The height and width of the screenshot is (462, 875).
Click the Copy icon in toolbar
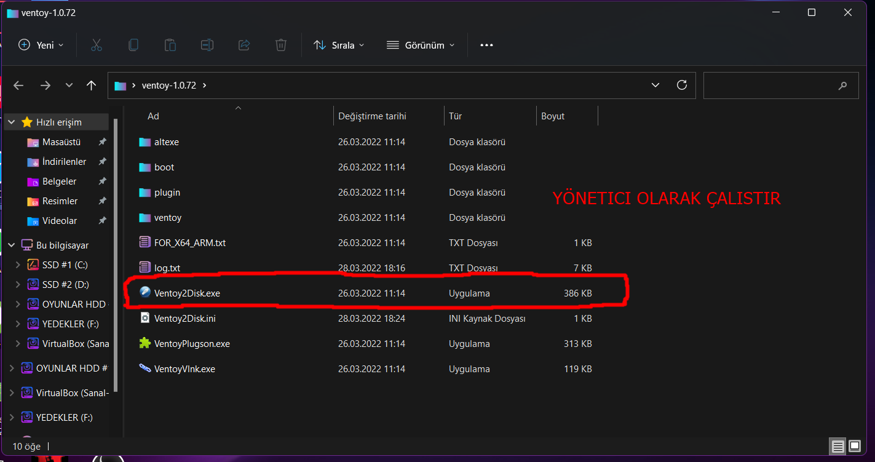133,45
